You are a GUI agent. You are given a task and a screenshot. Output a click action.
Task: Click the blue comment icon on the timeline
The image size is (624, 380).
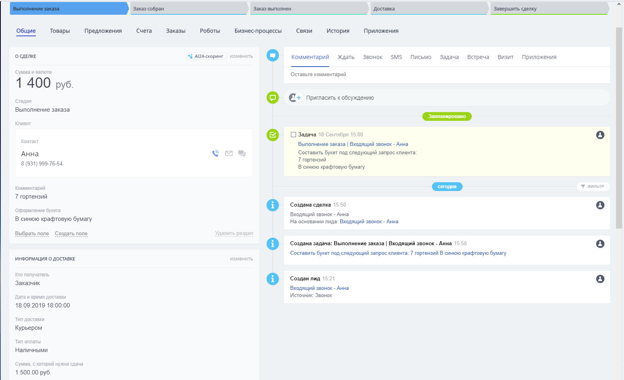[x=273, y=55]
